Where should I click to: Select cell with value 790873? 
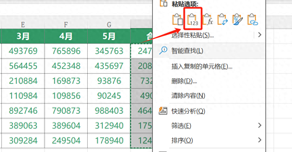(x=66, y=111)
